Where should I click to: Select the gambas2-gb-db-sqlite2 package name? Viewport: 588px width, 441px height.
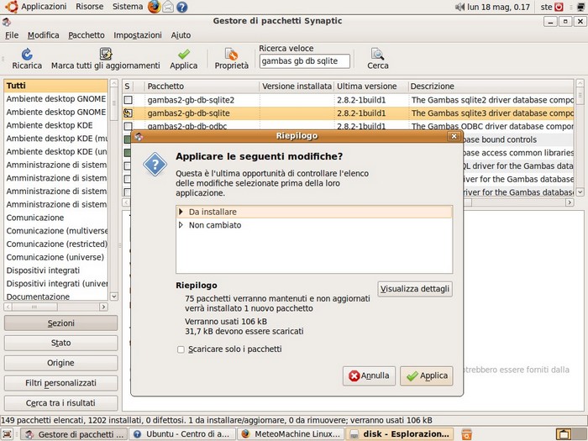pos(191,100)
